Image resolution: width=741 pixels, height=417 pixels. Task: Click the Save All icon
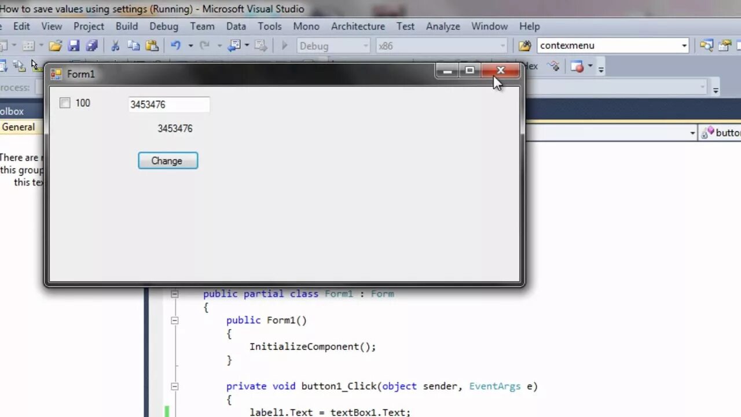(91, 46)
